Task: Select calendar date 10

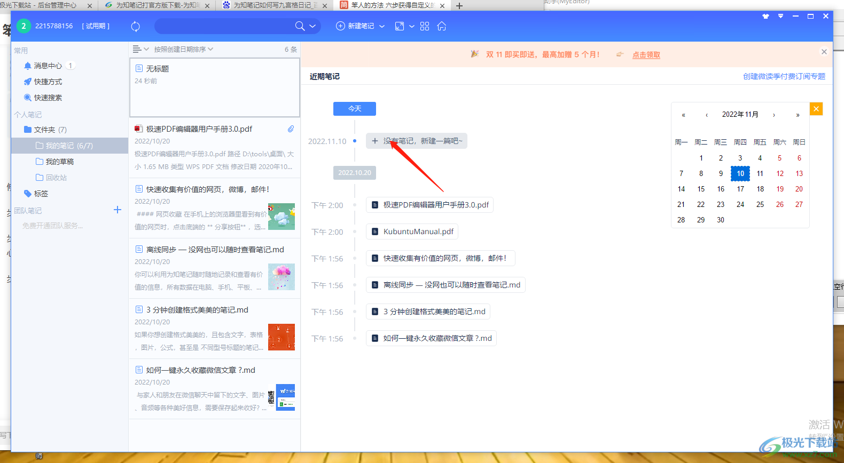Action: pyautogui.click(x=740, y=173)
